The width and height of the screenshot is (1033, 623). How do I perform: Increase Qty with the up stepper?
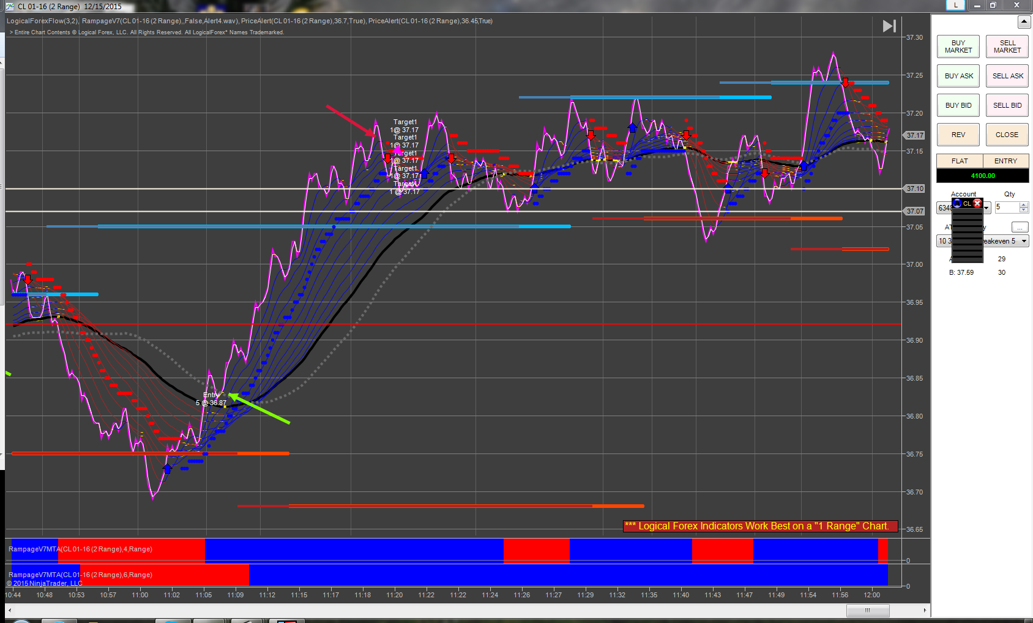coord(1024,204)
